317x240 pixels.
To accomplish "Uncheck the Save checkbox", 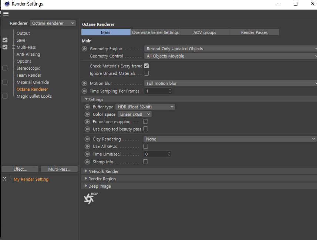I will pyautogui.click(x=5, y=40).
